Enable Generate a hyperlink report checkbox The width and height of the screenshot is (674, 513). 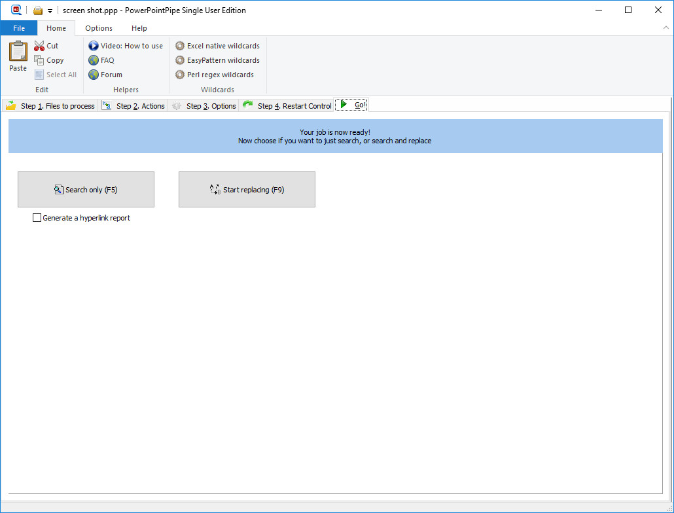tap(37, 218)
